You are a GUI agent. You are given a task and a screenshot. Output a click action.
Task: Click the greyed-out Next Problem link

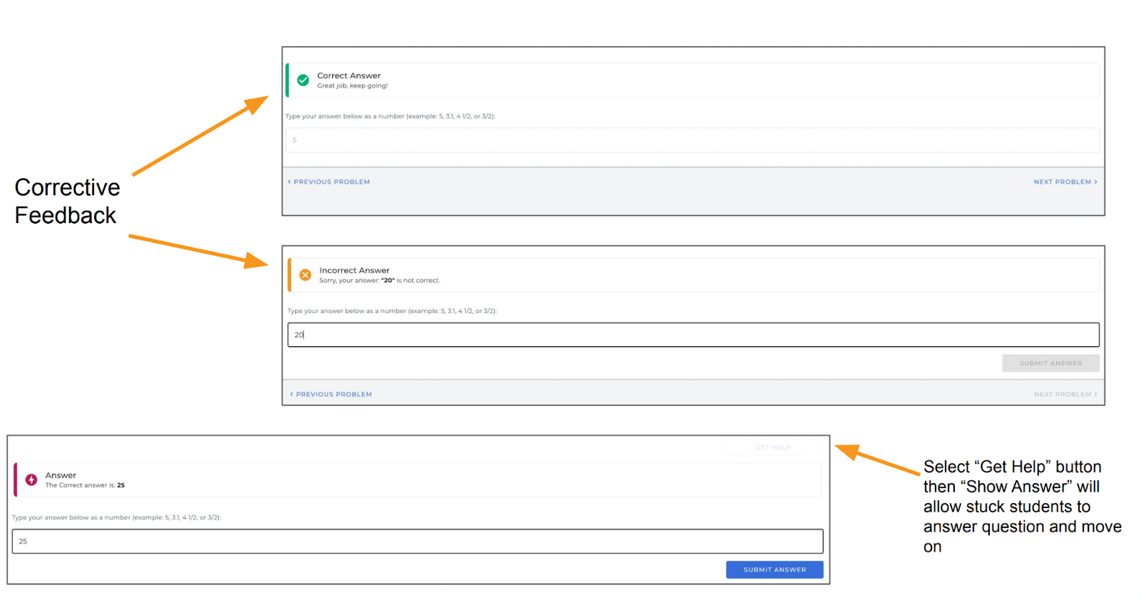[1065, 394]
